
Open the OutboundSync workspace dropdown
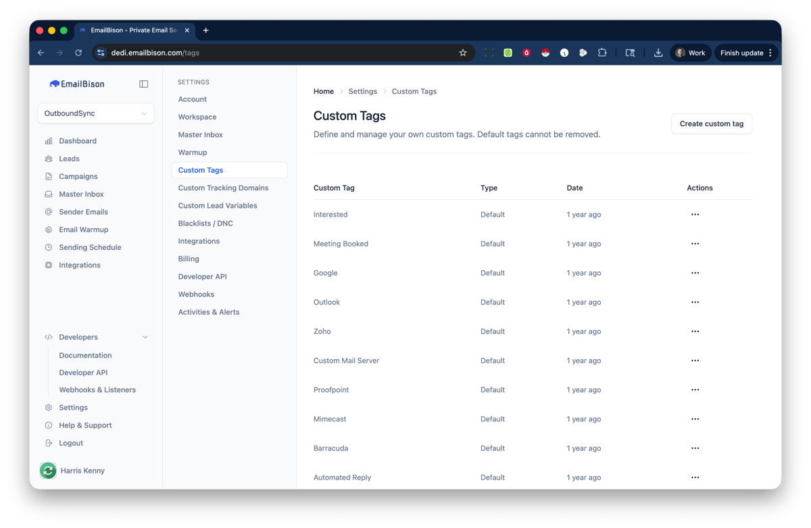click(x=95, y=113)
